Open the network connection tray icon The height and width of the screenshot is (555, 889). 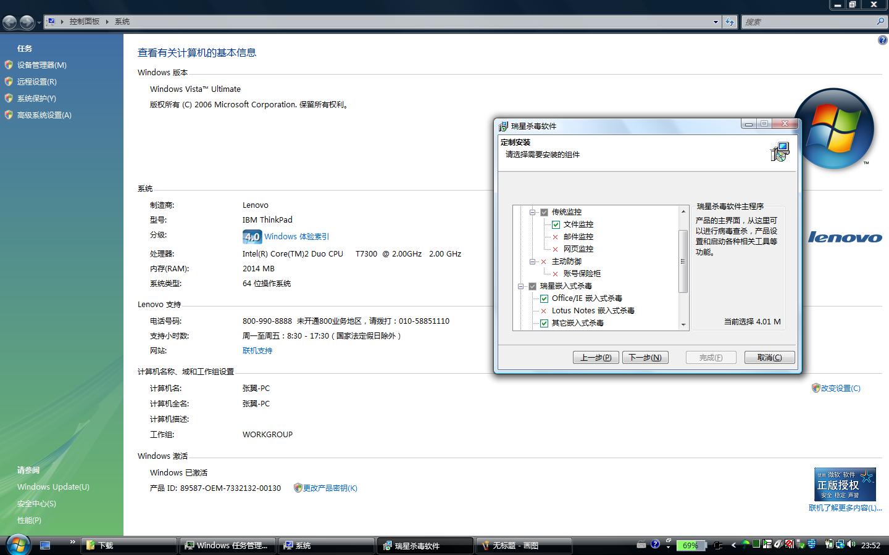(840, 545)
